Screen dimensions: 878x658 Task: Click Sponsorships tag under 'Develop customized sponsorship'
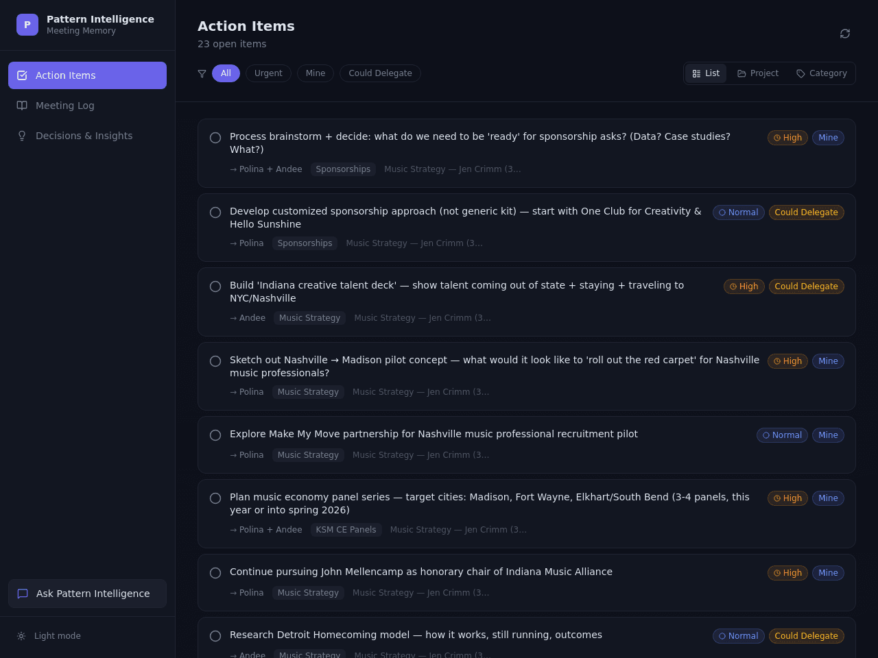click(305, 243)
